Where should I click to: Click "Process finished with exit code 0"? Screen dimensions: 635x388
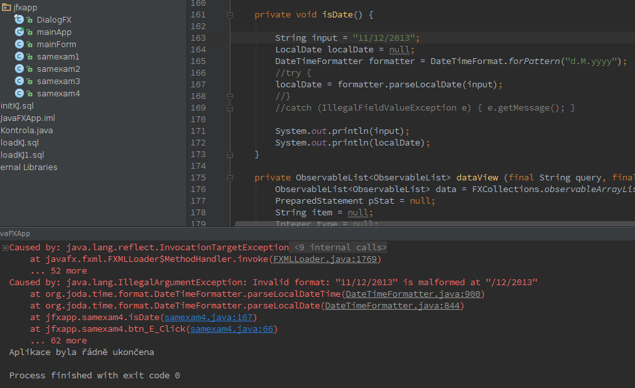click(x=95, y=376)
